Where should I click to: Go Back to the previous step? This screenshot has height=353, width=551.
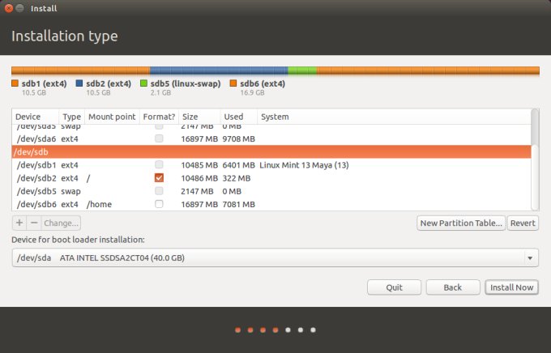point(453,287)
